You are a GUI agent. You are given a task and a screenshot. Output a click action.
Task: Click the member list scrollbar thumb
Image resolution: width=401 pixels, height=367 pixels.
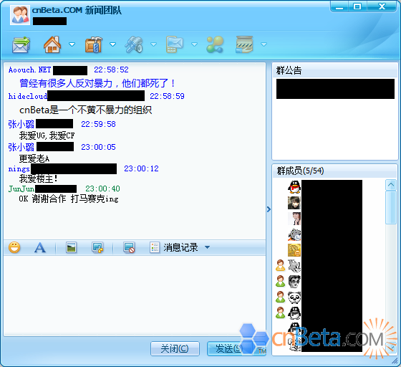(391, 207)
